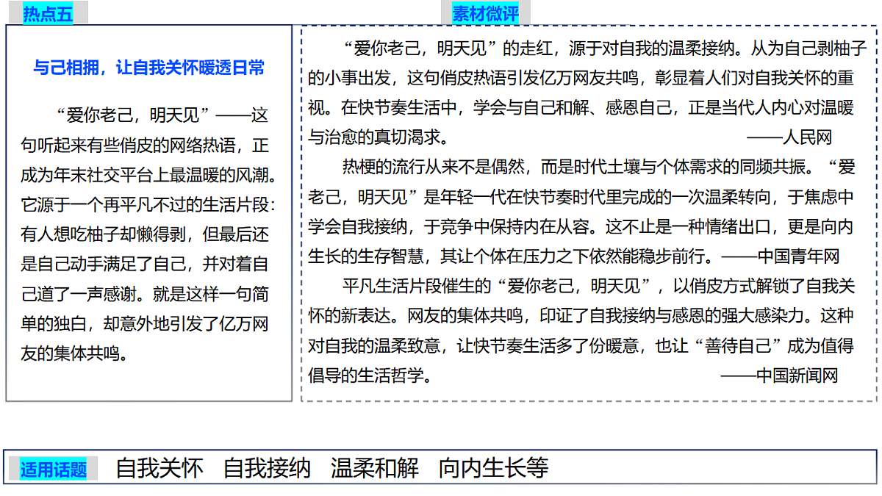Click the line "单的独白，却意外地引发了亿万网"

145,323
